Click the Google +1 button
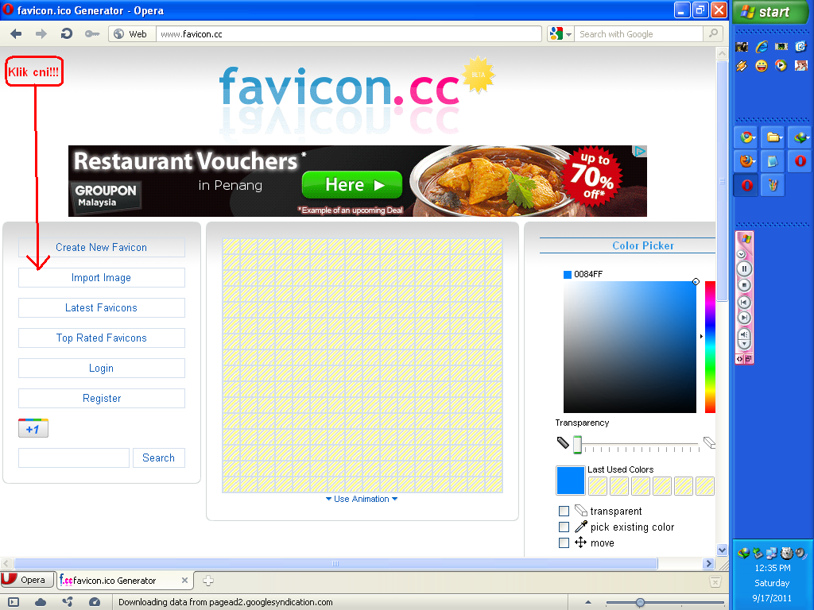 tap(33, 428)
